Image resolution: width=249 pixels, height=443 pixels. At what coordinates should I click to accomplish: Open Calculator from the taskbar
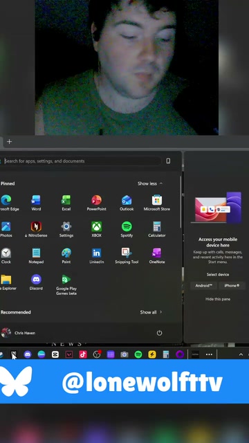(x=166, y=354)
